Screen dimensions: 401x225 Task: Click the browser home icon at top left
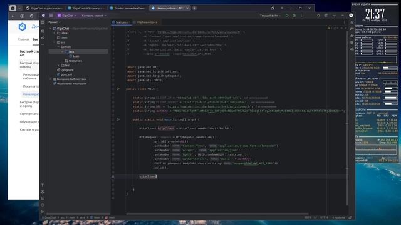pos(13,8)
